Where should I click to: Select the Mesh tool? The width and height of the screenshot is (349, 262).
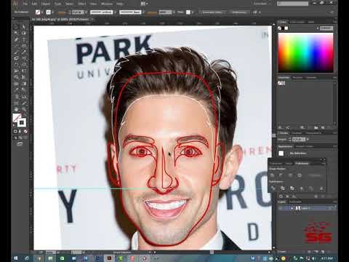coord(16,84)
